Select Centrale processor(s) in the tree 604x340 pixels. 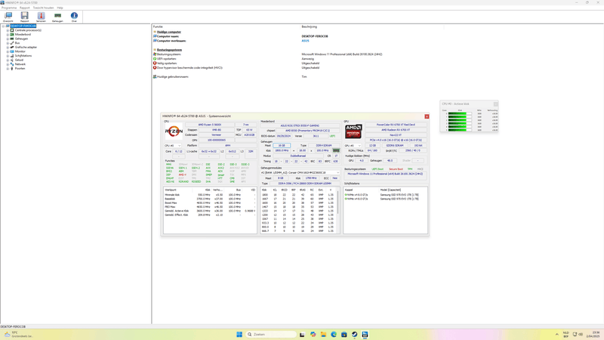coord(28,30)
